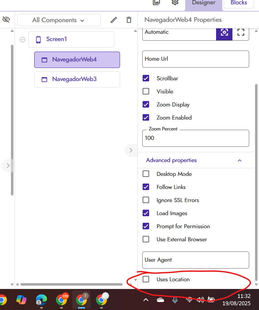259x310 pixels.
Task: Click the User Agent text field
Action: coord(195,260)
